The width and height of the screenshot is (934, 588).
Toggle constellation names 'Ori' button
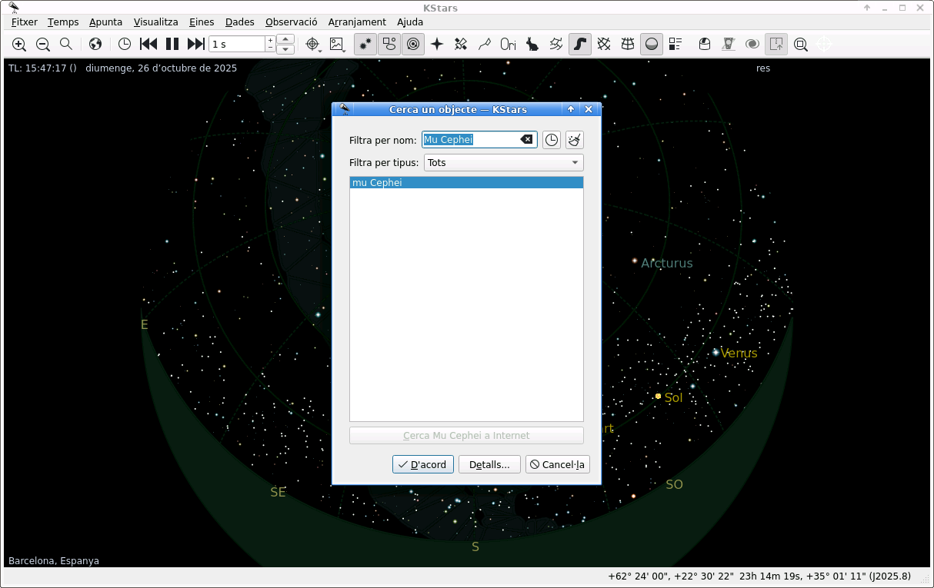coord(508,45)
